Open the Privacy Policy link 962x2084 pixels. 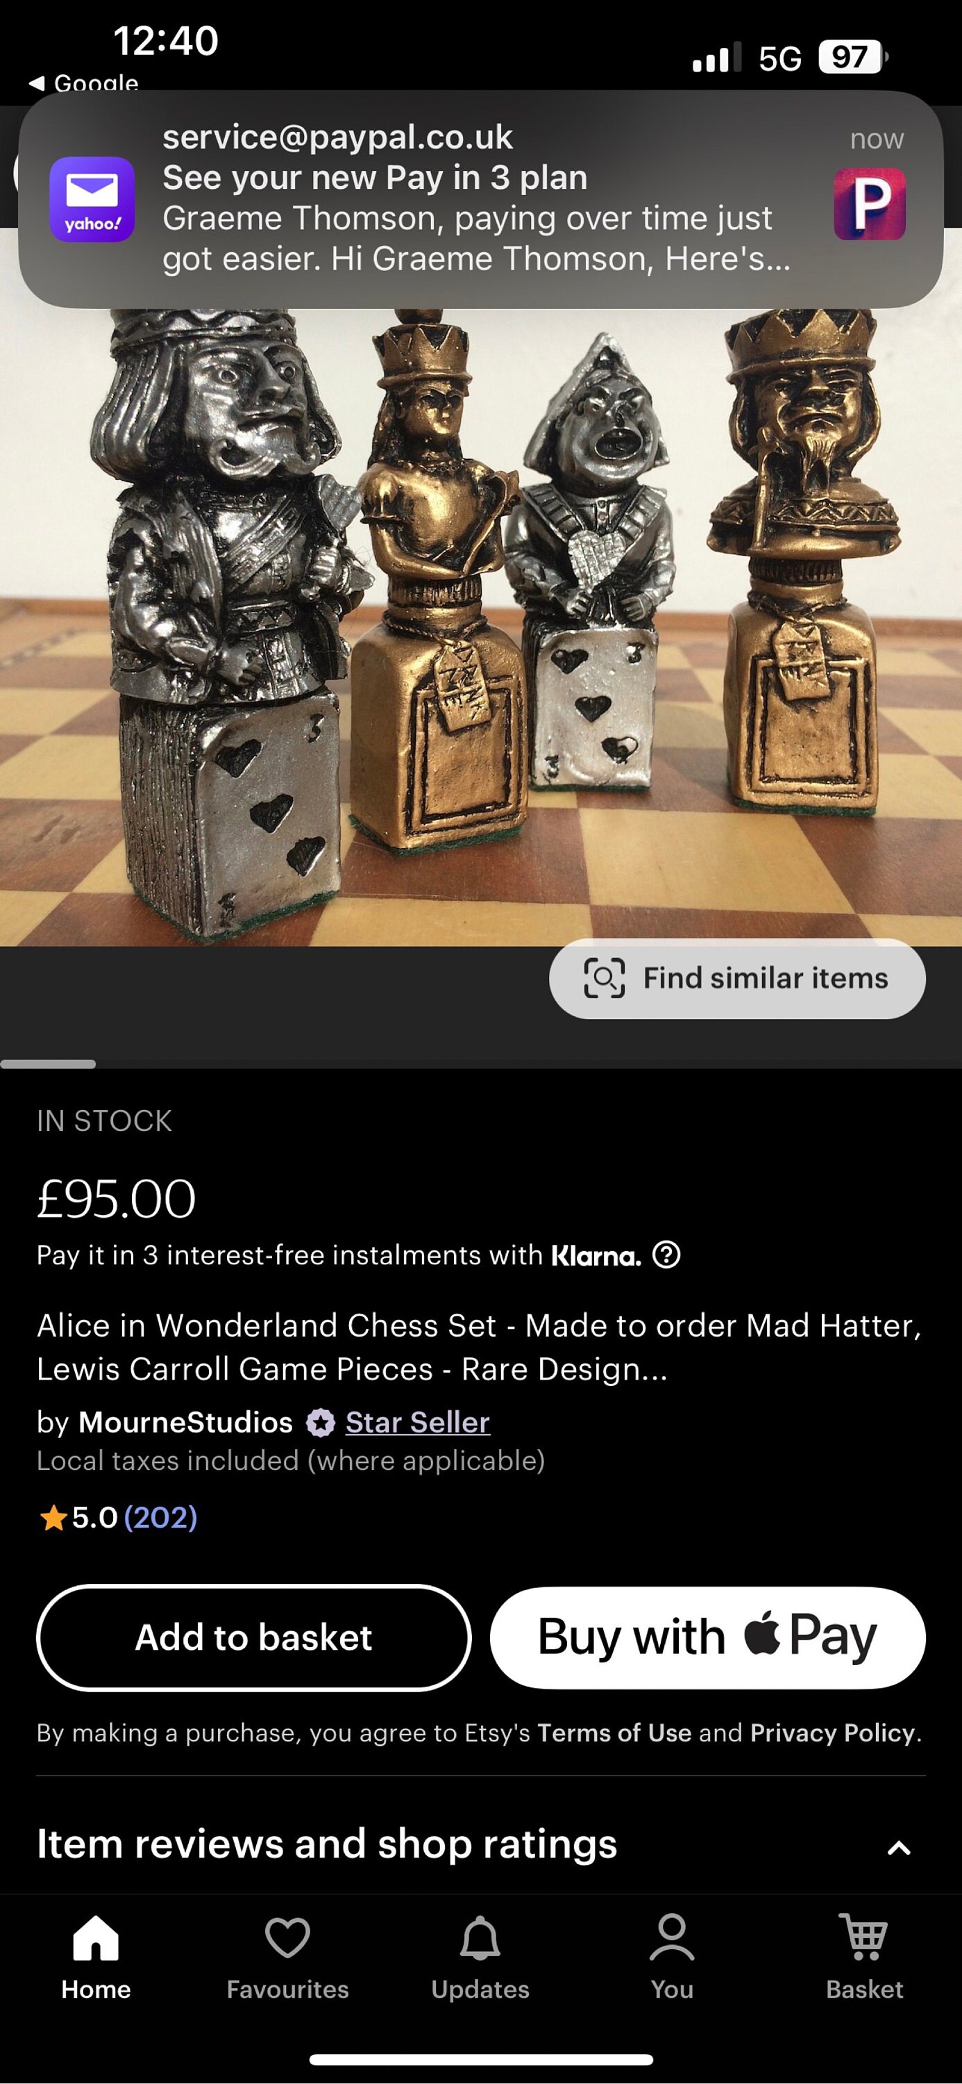(833, 1733)
